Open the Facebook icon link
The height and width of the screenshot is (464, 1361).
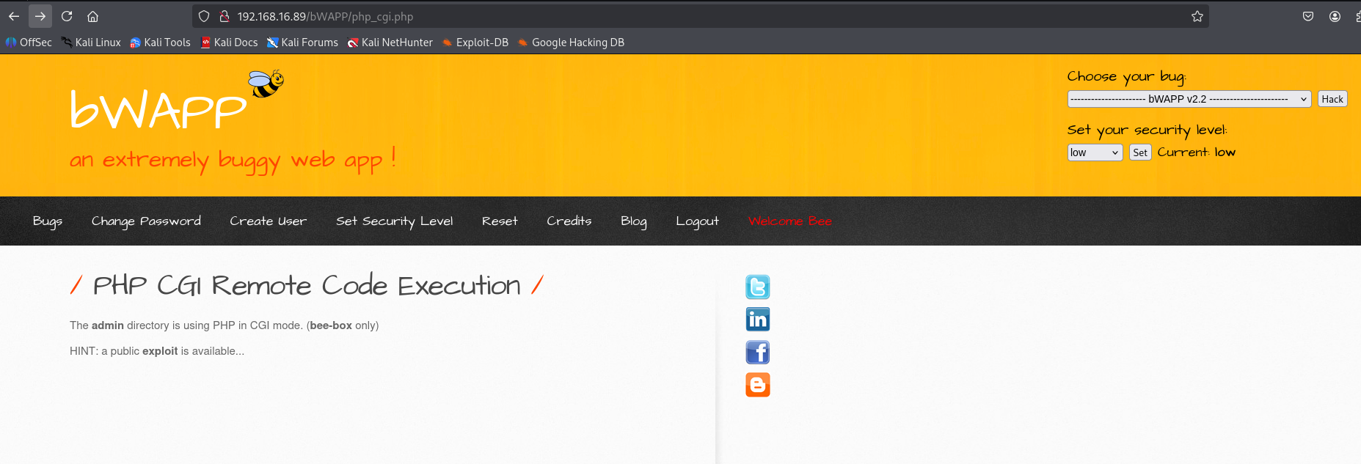758,352
